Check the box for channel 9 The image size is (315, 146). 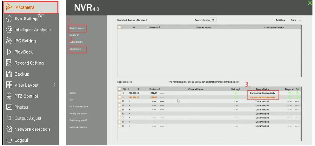[119, 126]
